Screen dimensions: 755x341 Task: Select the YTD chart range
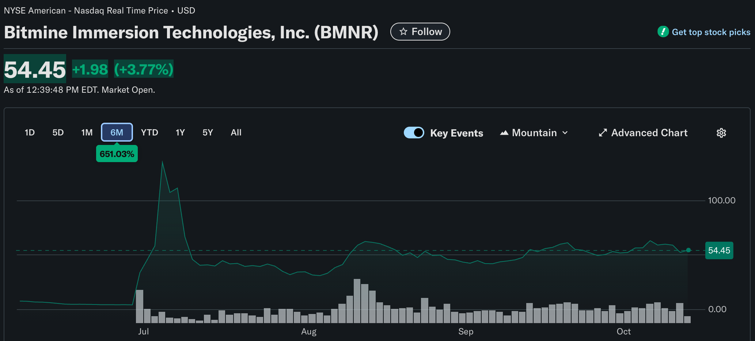(x=149, y=133)
